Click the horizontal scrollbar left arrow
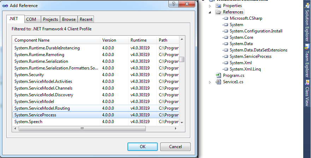Viewport: 311px width, 158px height. point(15,128)
